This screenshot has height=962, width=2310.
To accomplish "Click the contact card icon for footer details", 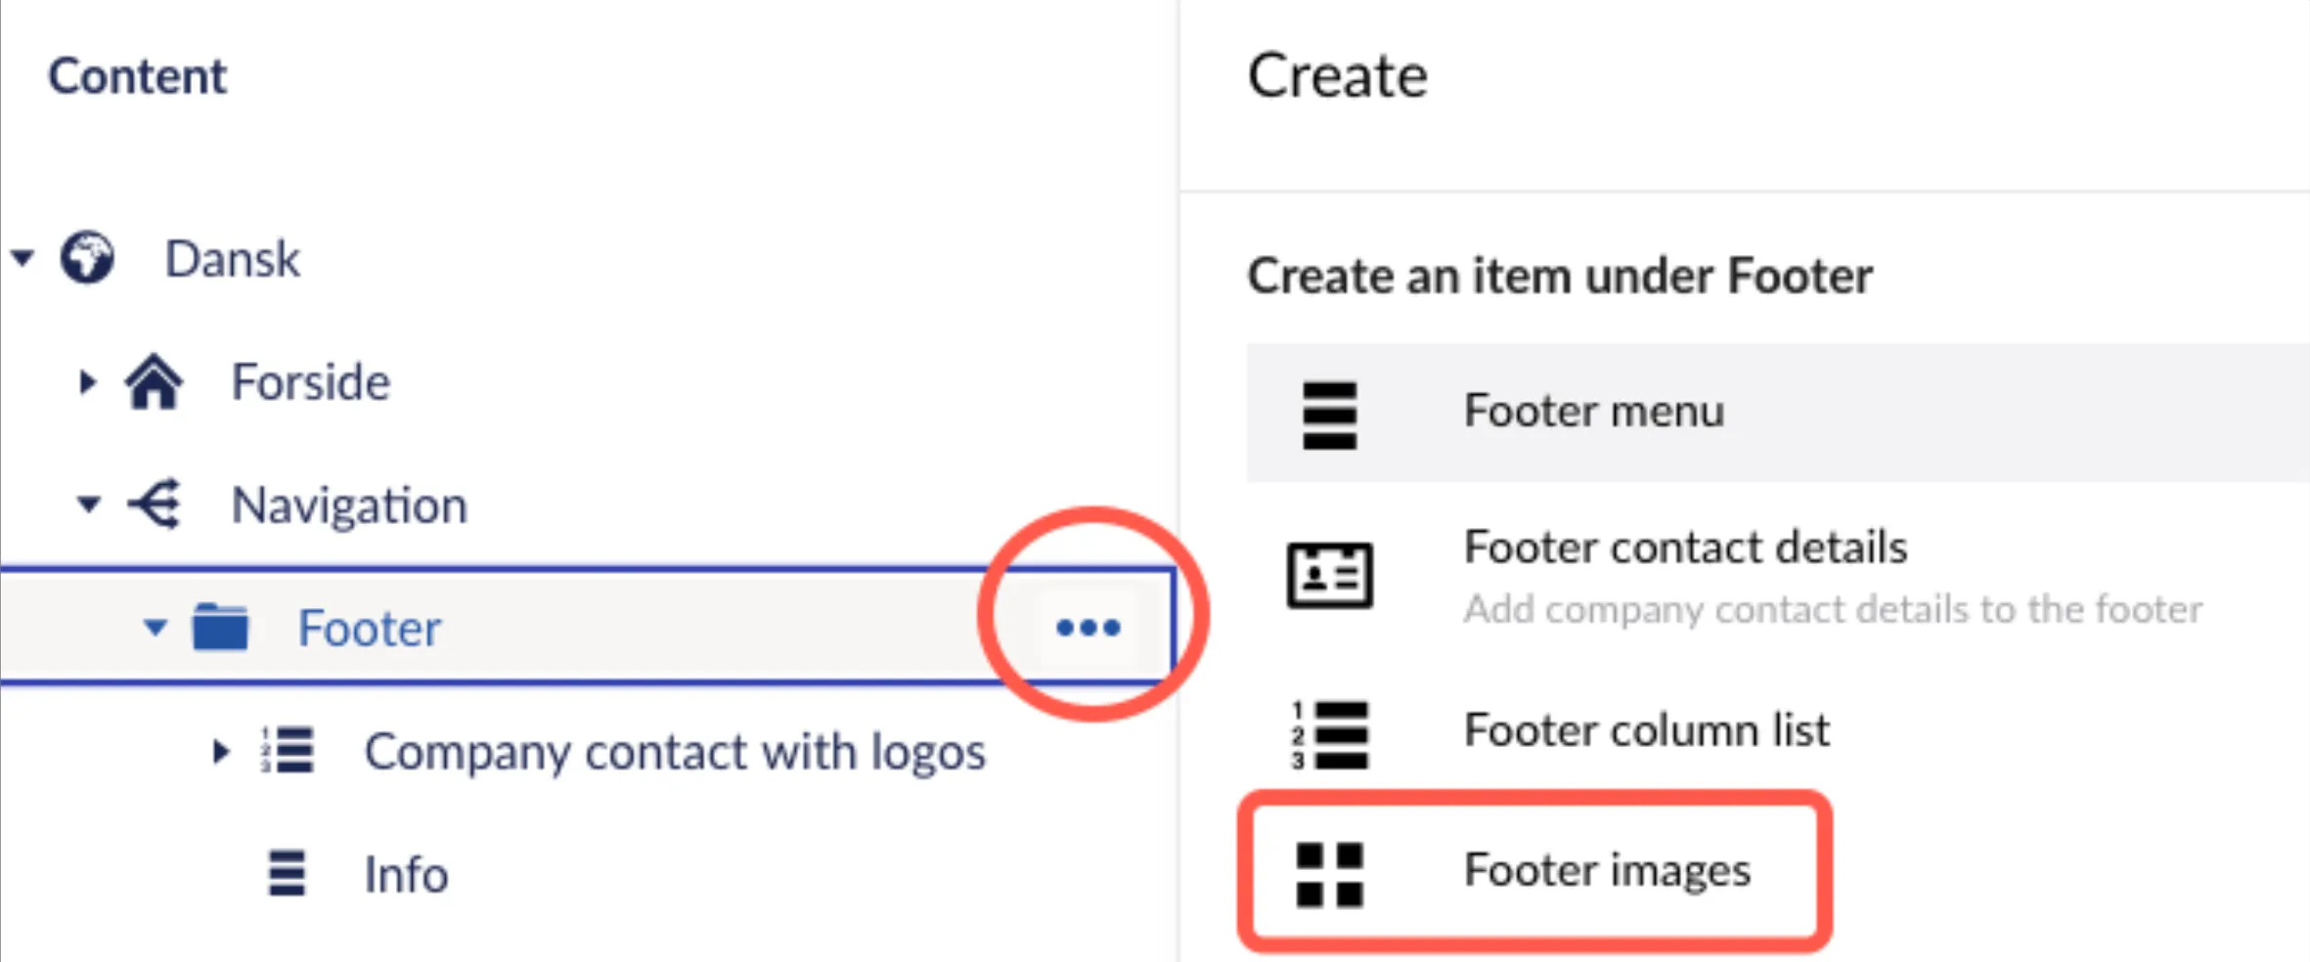I will coord(1329,575).
